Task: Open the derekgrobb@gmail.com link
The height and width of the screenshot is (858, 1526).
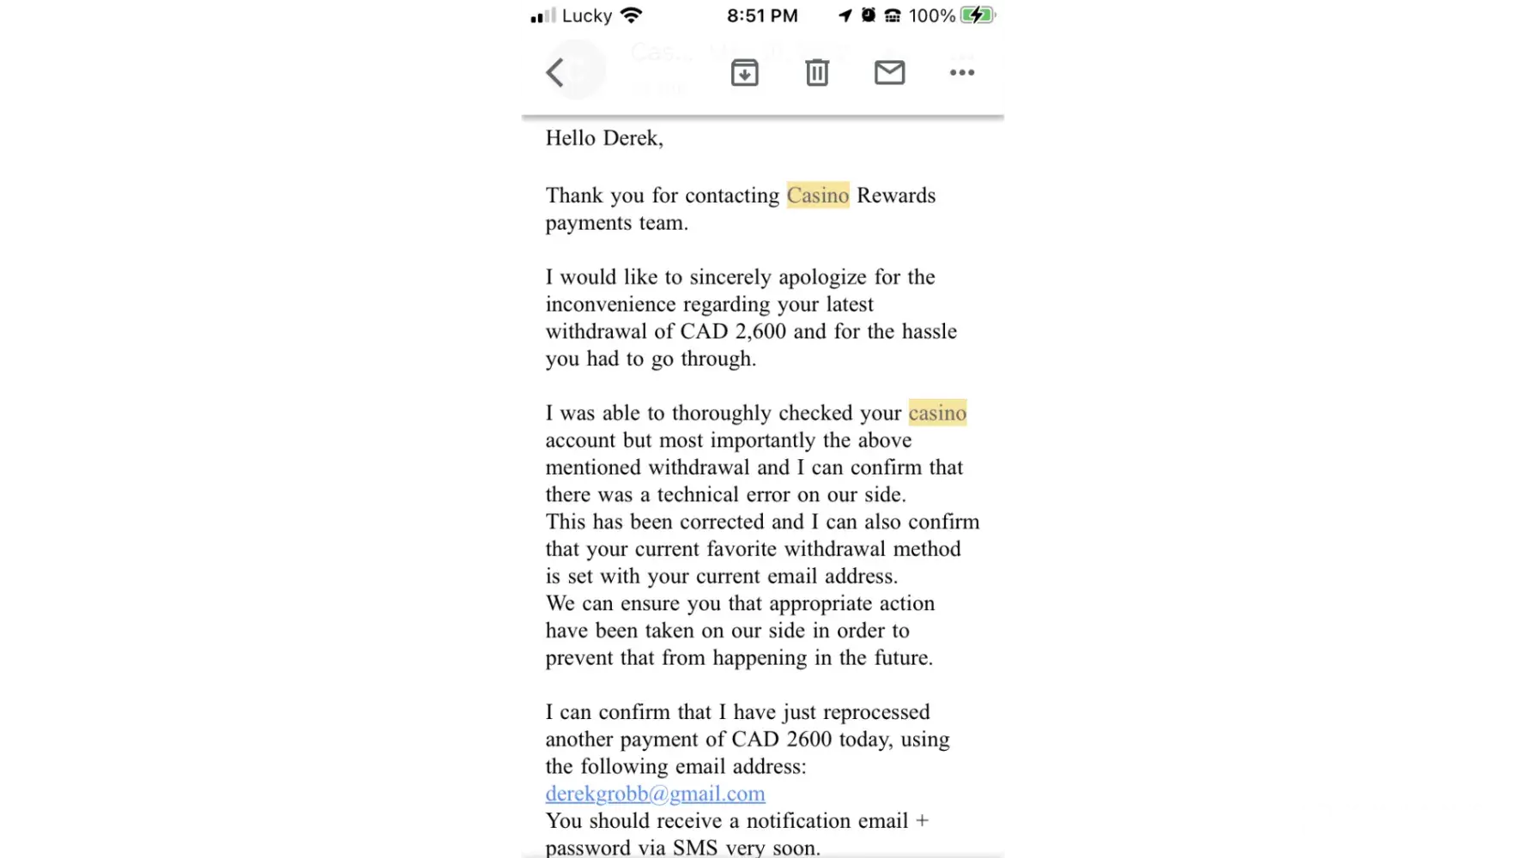Action: (x=655, y=794)
